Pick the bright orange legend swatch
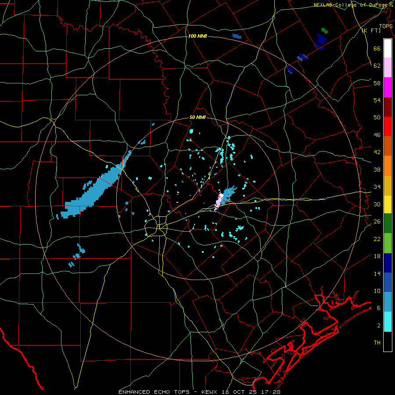Image resolution: width=395 pixels, height=395 pixels. click(x=388, y=166)
